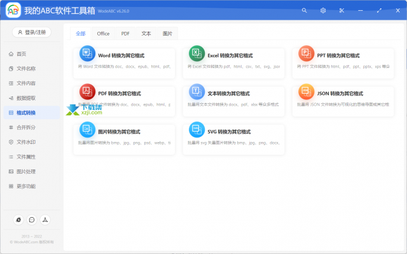Click the WodeABC.com copyright text
Image resolution: width=407 pixels, height=254 pixels.
32,242
